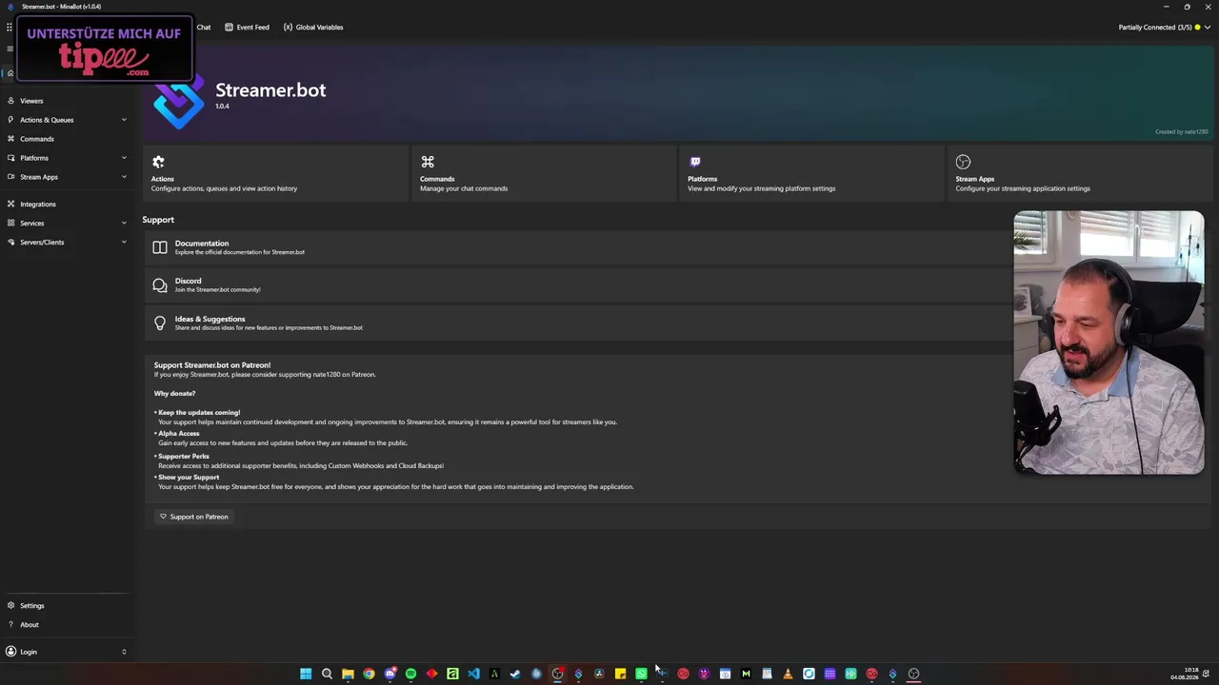Expand the Actions & Queues section
Image resolution: width=1219 pixels, height=685 pixels.
(67, 120)
